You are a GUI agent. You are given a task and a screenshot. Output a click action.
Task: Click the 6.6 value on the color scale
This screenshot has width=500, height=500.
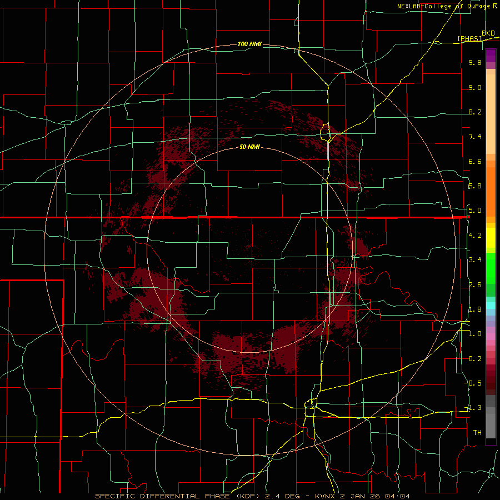pyautogui.click(x=475, y=161)
